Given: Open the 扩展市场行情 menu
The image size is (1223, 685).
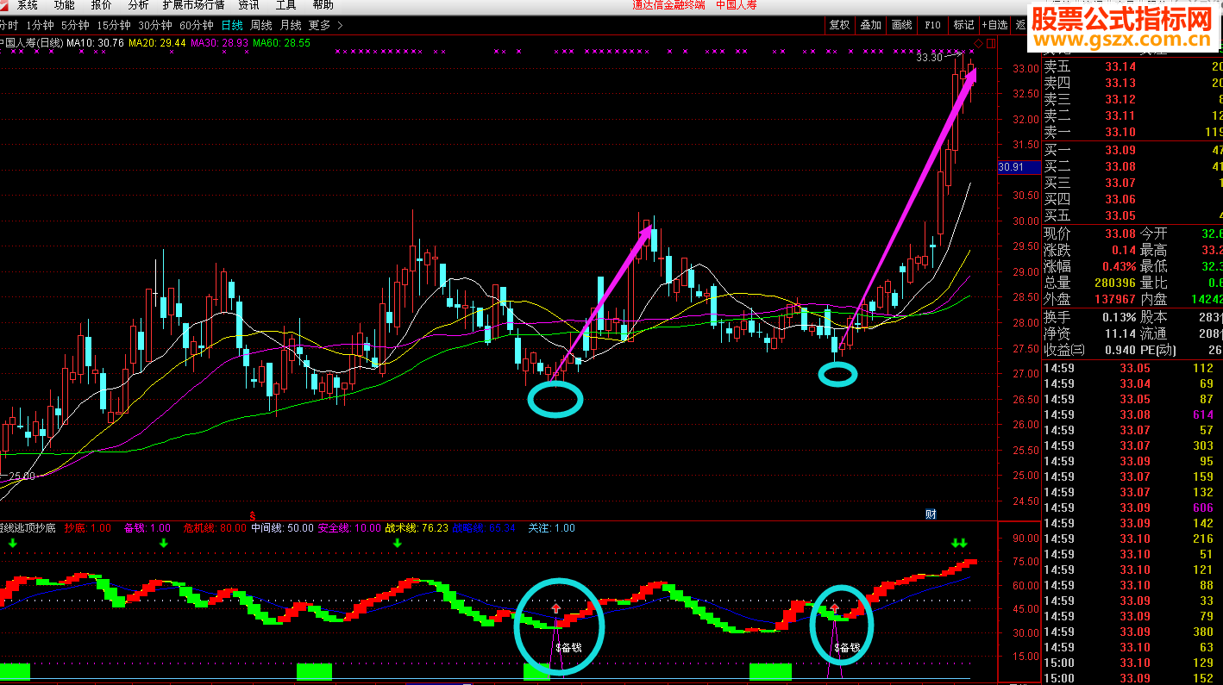Looking at the screenshot, I should pyautogui.click(x=194, y=5).
